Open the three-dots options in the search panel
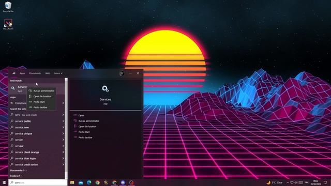331x186 pixels. tap(131, 73)
